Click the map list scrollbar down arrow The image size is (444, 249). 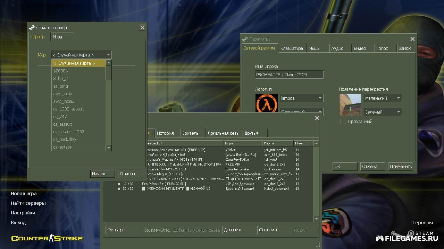coord(109,148)
